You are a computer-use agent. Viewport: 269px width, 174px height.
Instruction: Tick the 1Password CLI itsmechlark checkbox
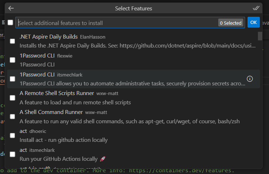click(x=13, y=79)
